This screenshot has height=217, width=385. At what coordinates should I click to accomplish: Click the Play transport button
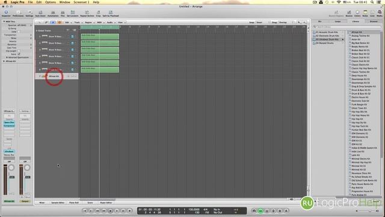click(x=117, y=211)
